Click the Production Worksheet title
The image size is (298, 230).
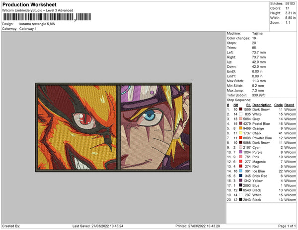click(29, 4)
